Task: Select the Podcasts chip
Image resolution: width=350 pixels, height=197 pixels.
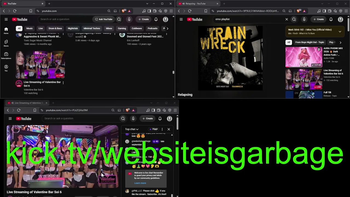Action: tap(153, 28)
